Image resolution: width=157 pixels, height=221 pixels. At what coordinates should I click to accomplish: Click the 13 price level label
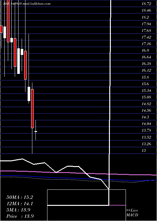pos(144,151)
